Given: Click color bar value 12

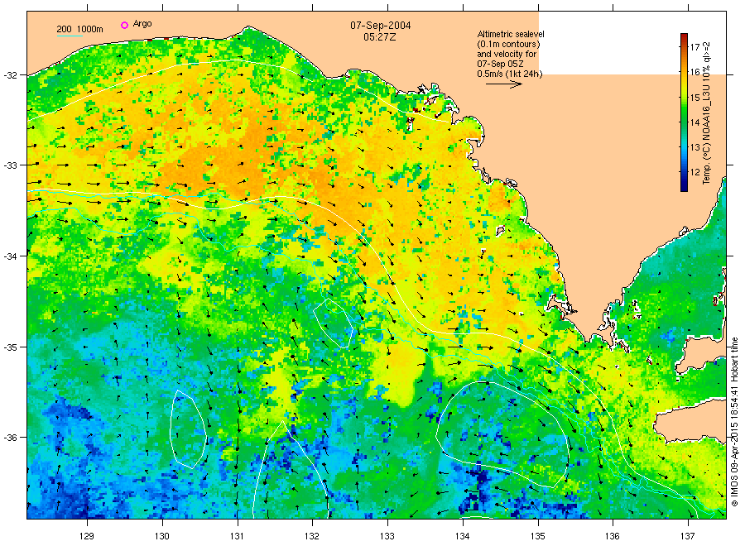Looking at the screenshot, I should coord(695,172).
